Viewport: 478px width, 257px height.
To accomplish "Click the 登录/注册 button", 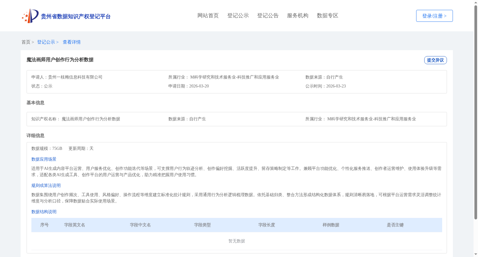I will [434, 16].
